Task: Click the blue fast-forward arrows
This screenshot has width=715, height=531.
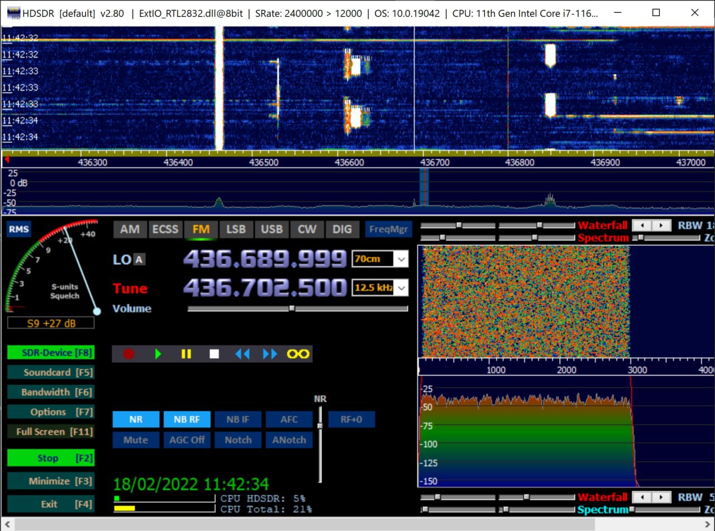Action: click(x=270, y=354)
